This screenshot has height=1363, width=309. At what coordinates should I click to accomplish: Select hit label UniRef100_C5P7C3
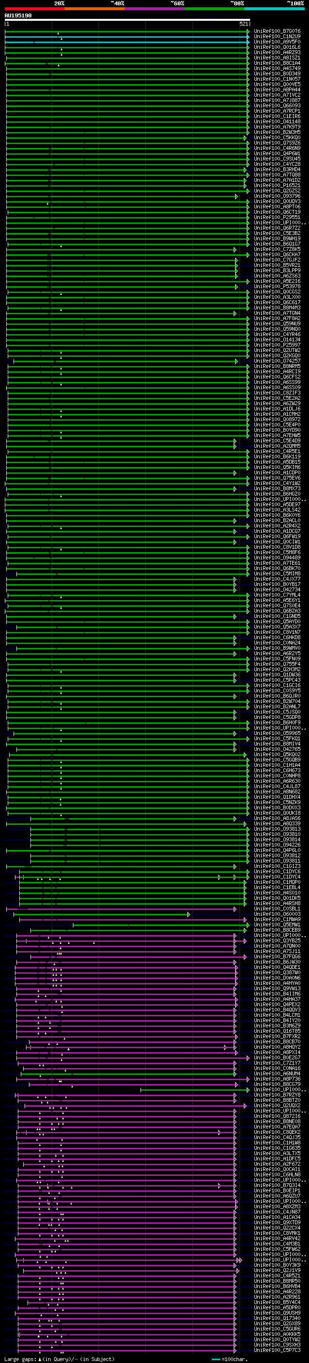click(x=277, y=1350)
